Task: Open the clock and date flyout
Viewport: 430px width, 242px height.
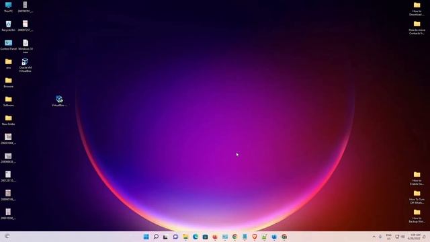Action: 414,237
